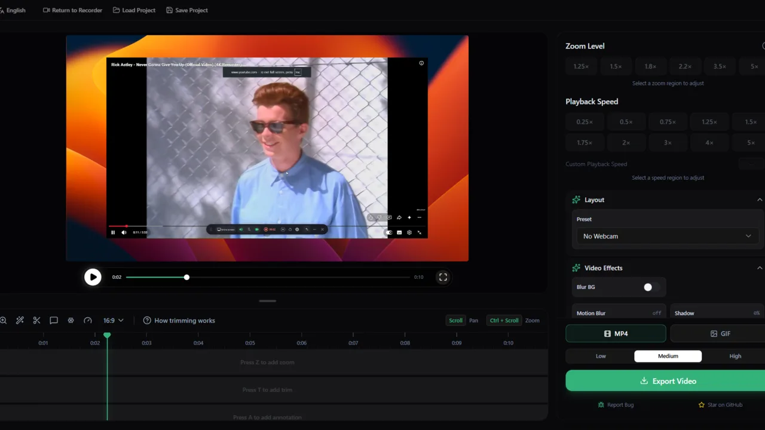Viewport: 765px width, 430px height.
Task: Click Export Video button
Action: (x=665, y=381)
